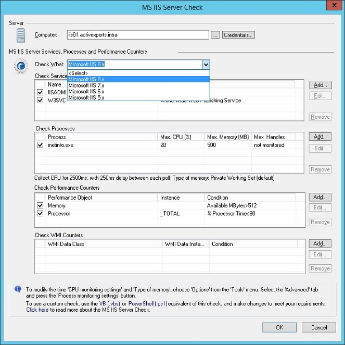Click Edit for Check Processes

tap(320, 148)
